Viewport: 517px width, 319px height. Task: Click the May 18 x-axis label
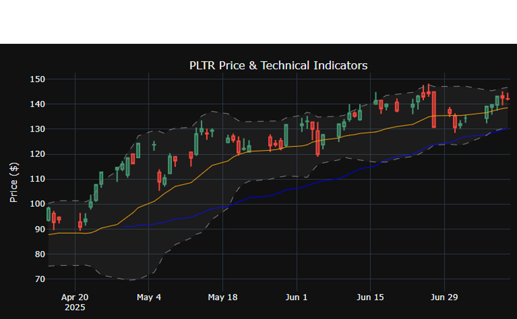[x=223, y=297]
